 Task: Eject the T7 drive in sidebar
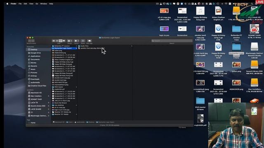point(49,112)
